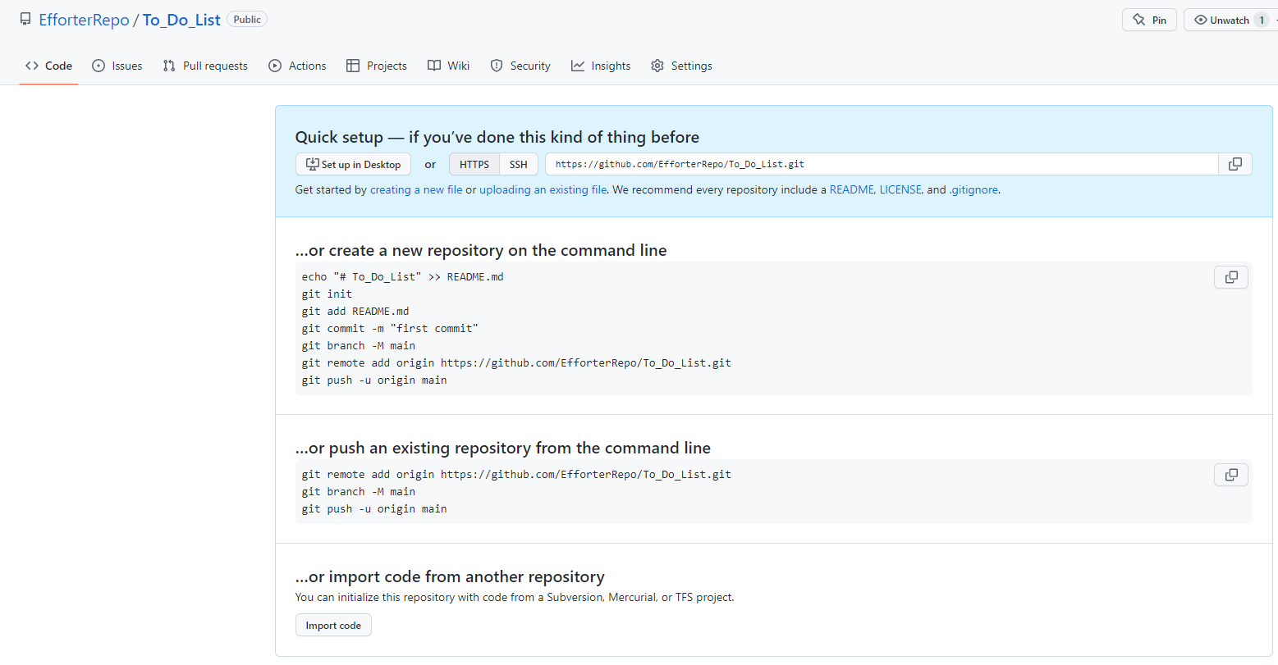Select the SSH protocol option
This screenshot has height=665, width=1278.
[519, 164]
